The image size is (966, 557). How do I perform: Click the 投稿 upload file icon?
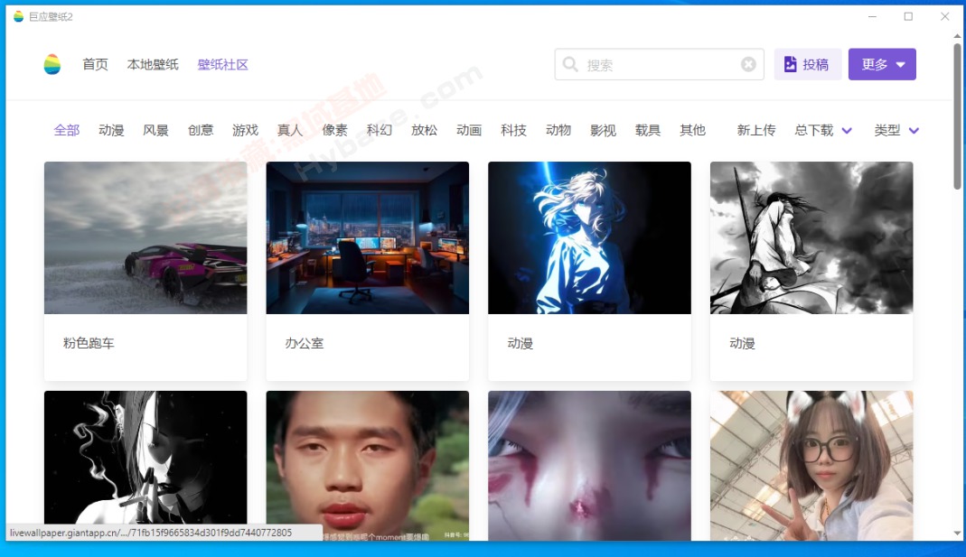[790, 64]
